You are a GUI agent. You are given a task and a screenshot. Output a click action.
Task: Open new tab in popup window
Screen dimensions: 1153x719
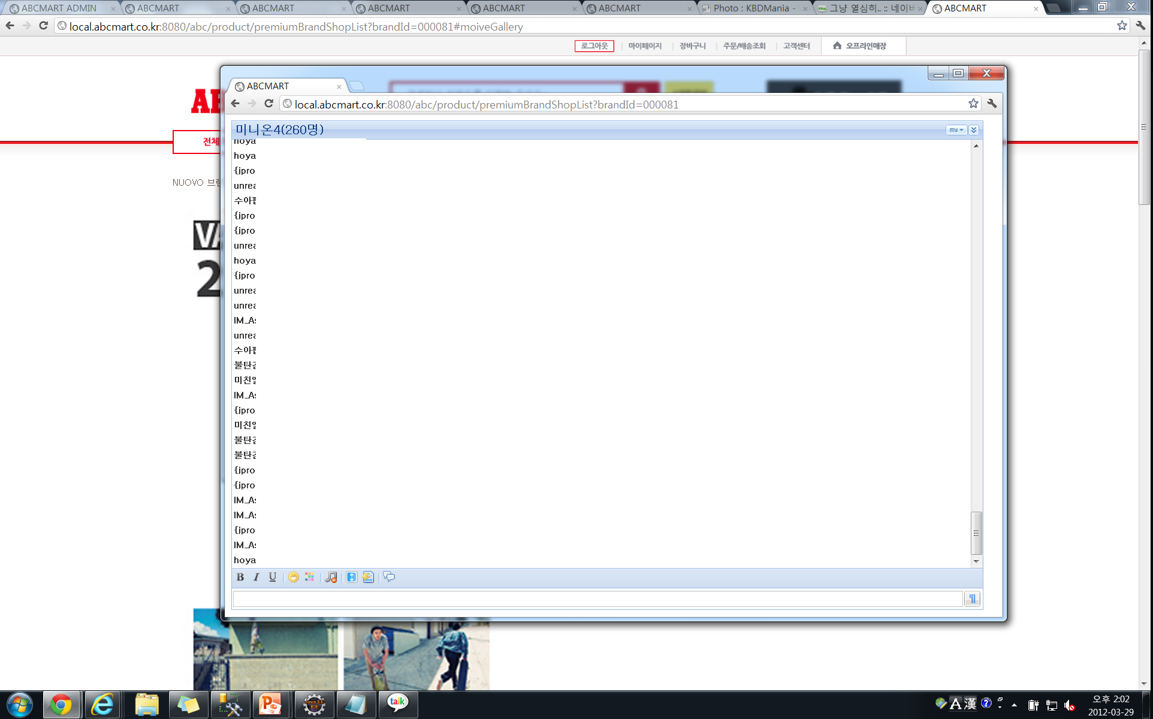click(357, 86)
